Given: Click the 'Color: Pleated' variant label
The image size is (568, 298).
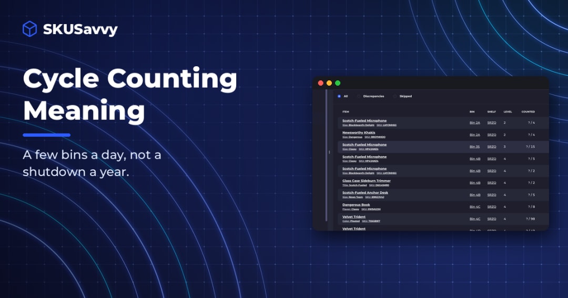Looking at the screenshot, I should click(351, 221).
